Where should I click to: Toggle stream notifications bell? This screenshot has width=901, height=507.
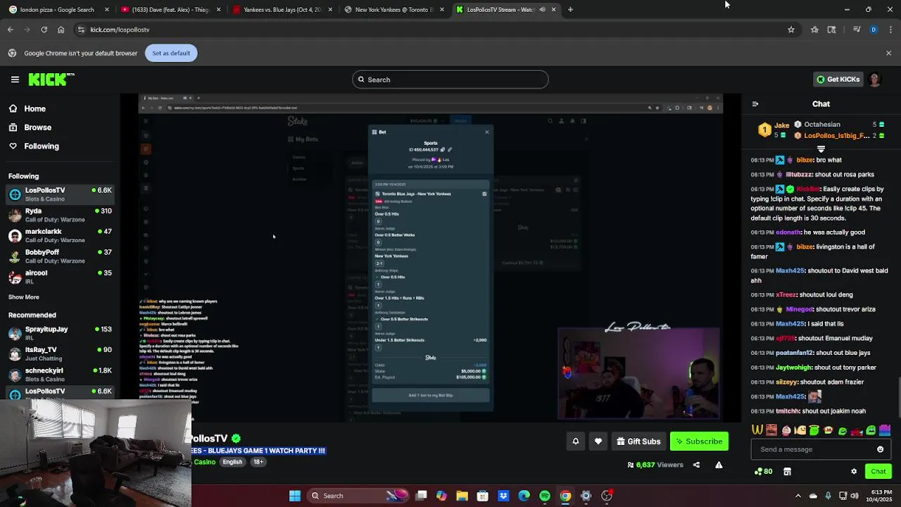coord(575,442)
